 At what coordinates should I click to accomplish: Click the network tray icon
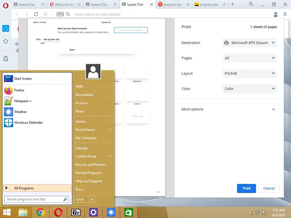pyautogui.click(x=257, y=213)
